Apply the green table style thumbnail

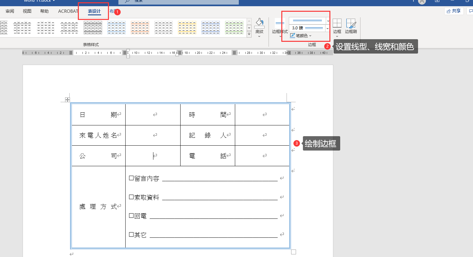tap(234, 27)
